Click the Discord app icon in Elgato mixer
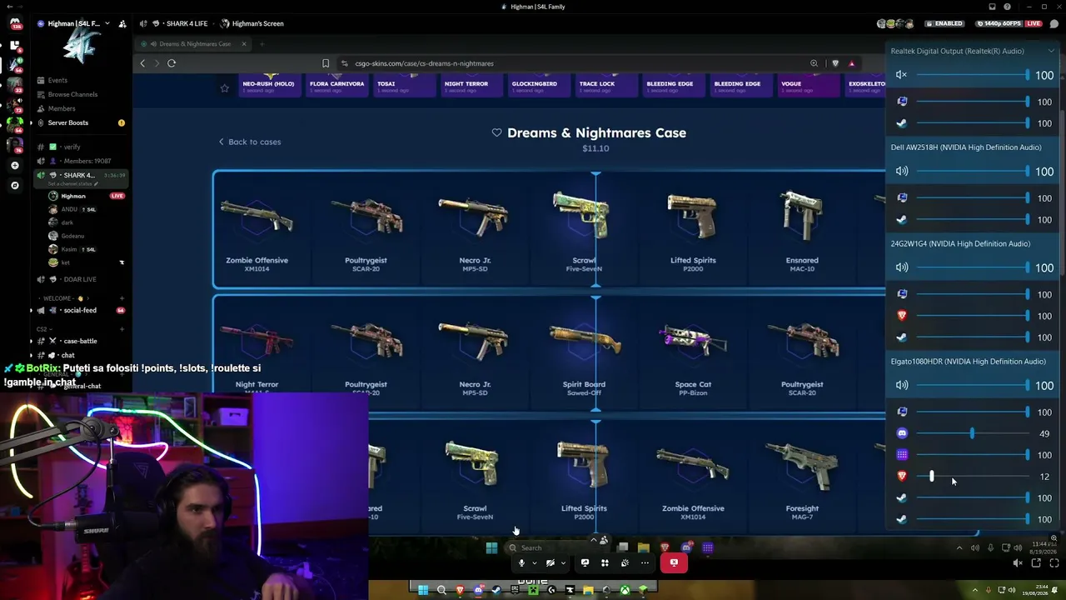The height and width of the screenshot is (600, 1066). [x=902, y=433]
